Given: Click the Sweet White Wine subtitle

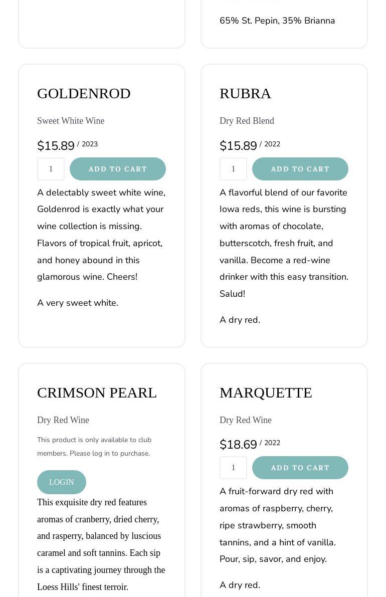Looking at the screenshot, I should click(x=71, y=121).
